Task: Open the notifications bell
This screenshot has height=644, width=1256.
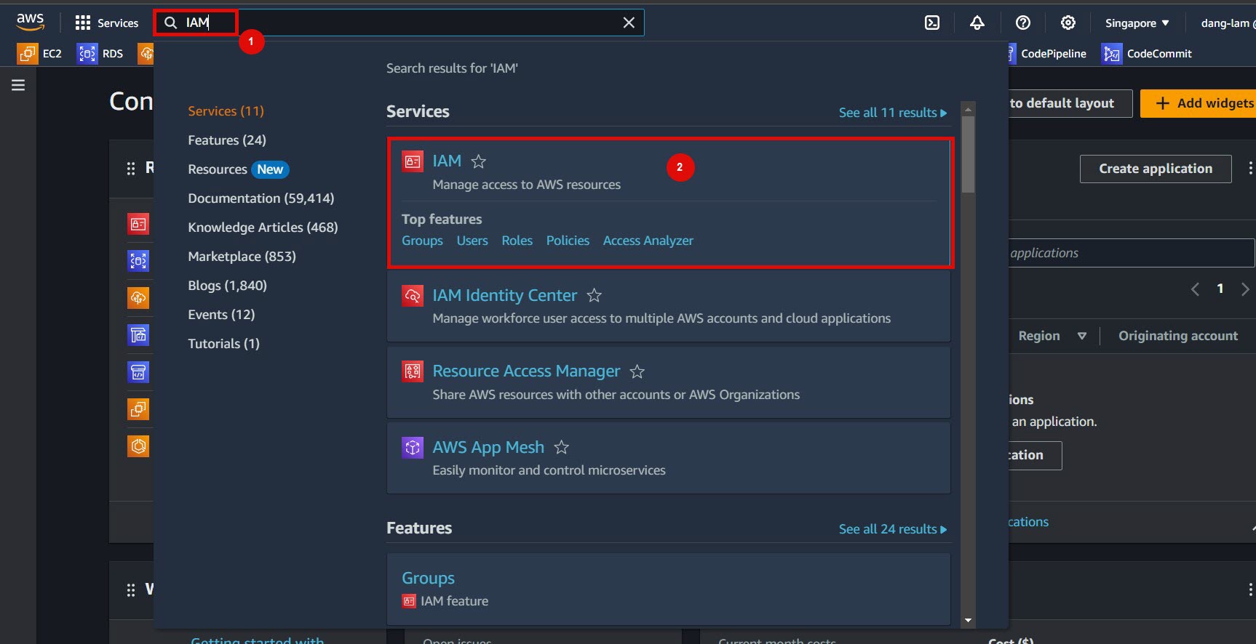Action: (977, 23)
